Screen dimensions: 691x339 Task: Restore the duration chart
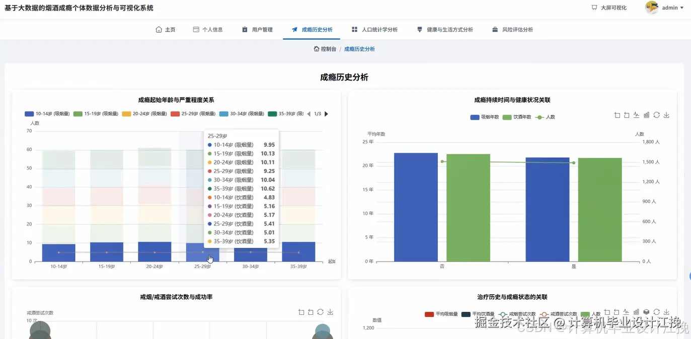(656, 115)
